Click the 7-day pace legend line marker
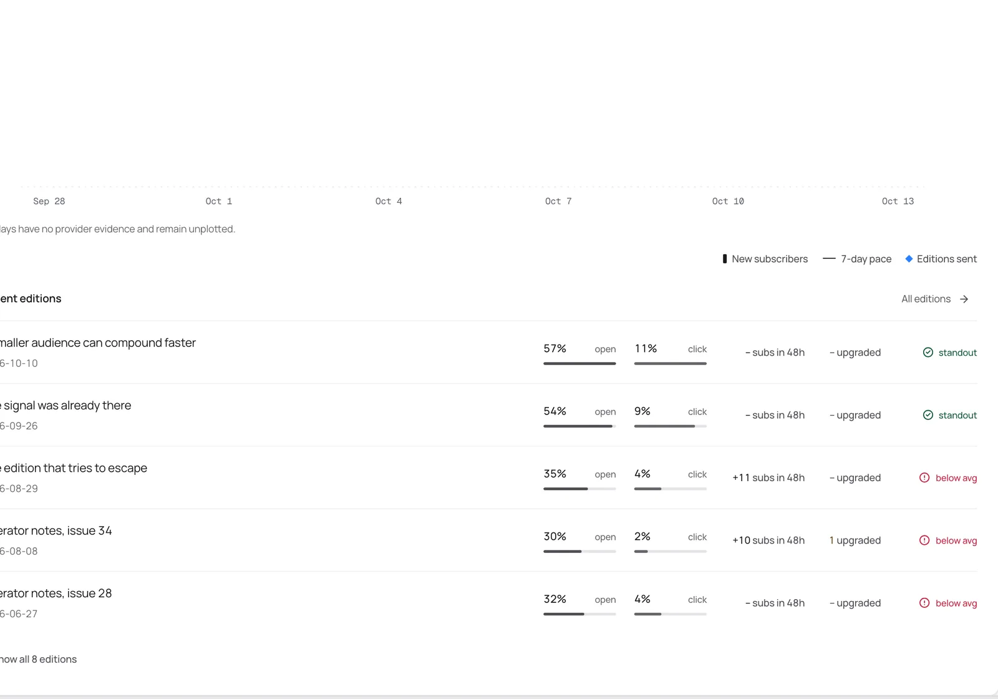 pyautogui.click(x=829, y=259)
